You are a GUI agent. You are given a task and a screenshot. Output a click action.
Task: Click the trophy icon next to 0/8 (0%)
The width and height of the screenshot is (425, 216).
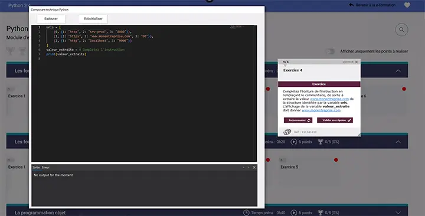pos(320,212)
